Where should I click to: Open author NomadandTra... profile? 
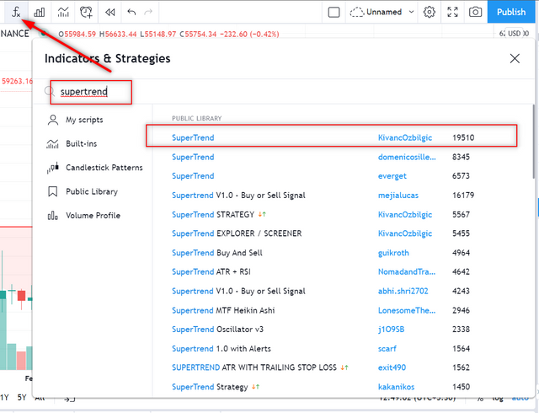[x=407, y=272]
